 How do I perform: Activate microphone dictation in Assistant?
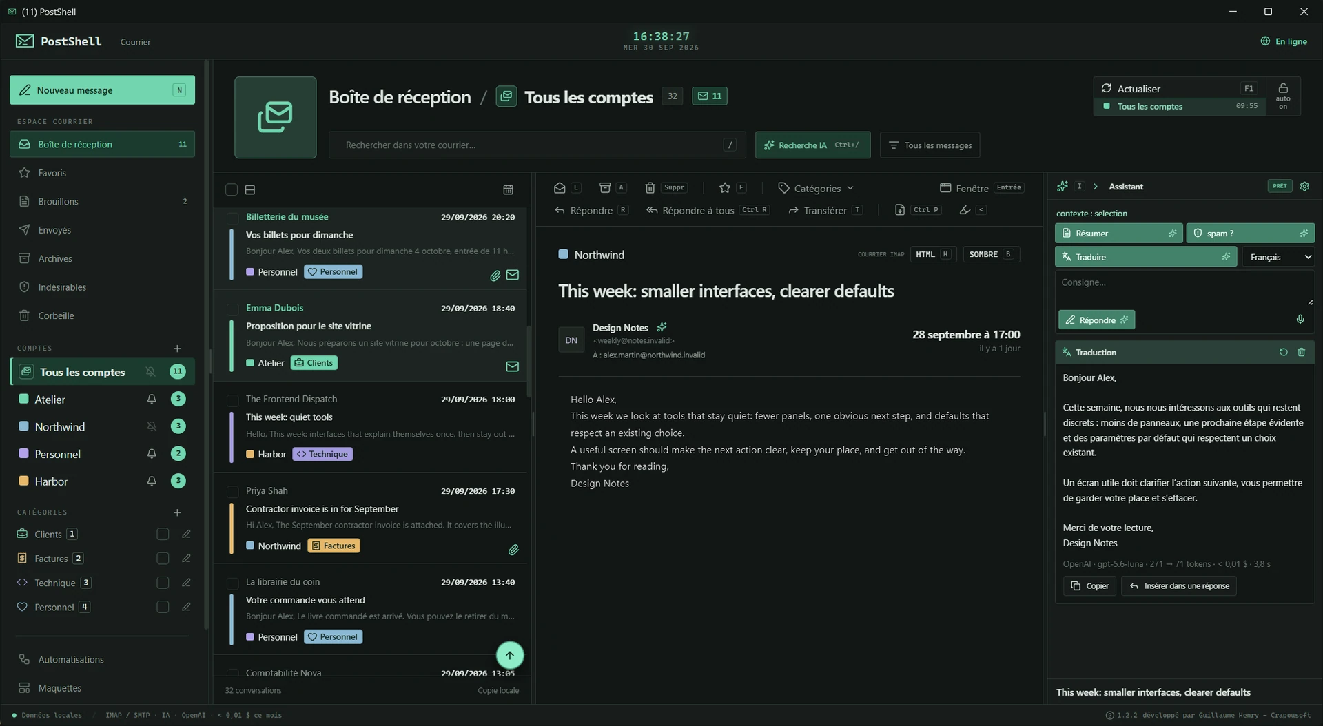(1300, 320)
